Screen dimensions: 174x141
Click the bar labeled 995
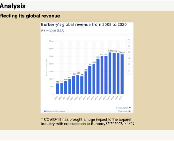point(70,87)
